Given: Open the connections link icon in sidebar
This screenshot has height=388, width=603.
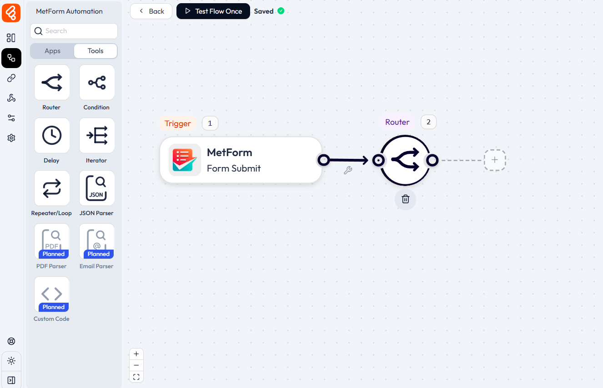Looking at the screenshot, I should (x=11, y=78).
